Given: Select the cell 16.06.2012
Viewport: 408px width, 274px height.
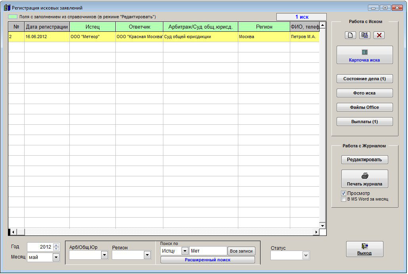Looking at the screenshot, I should (47, 37).
